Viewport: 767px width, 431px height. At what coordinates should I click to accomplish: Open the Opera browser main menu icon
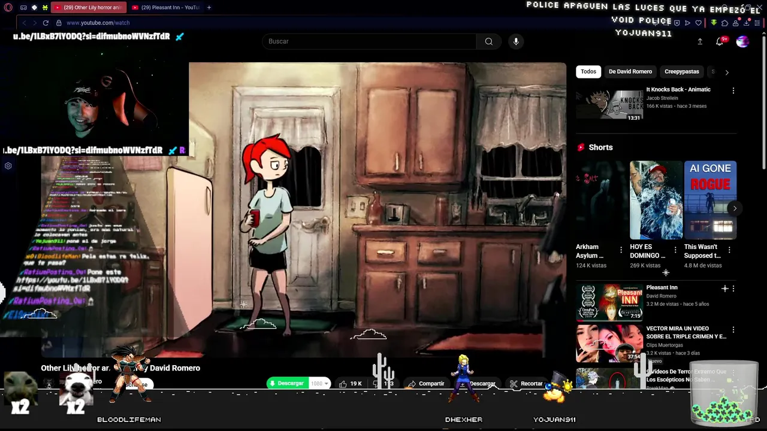[8, 8]
